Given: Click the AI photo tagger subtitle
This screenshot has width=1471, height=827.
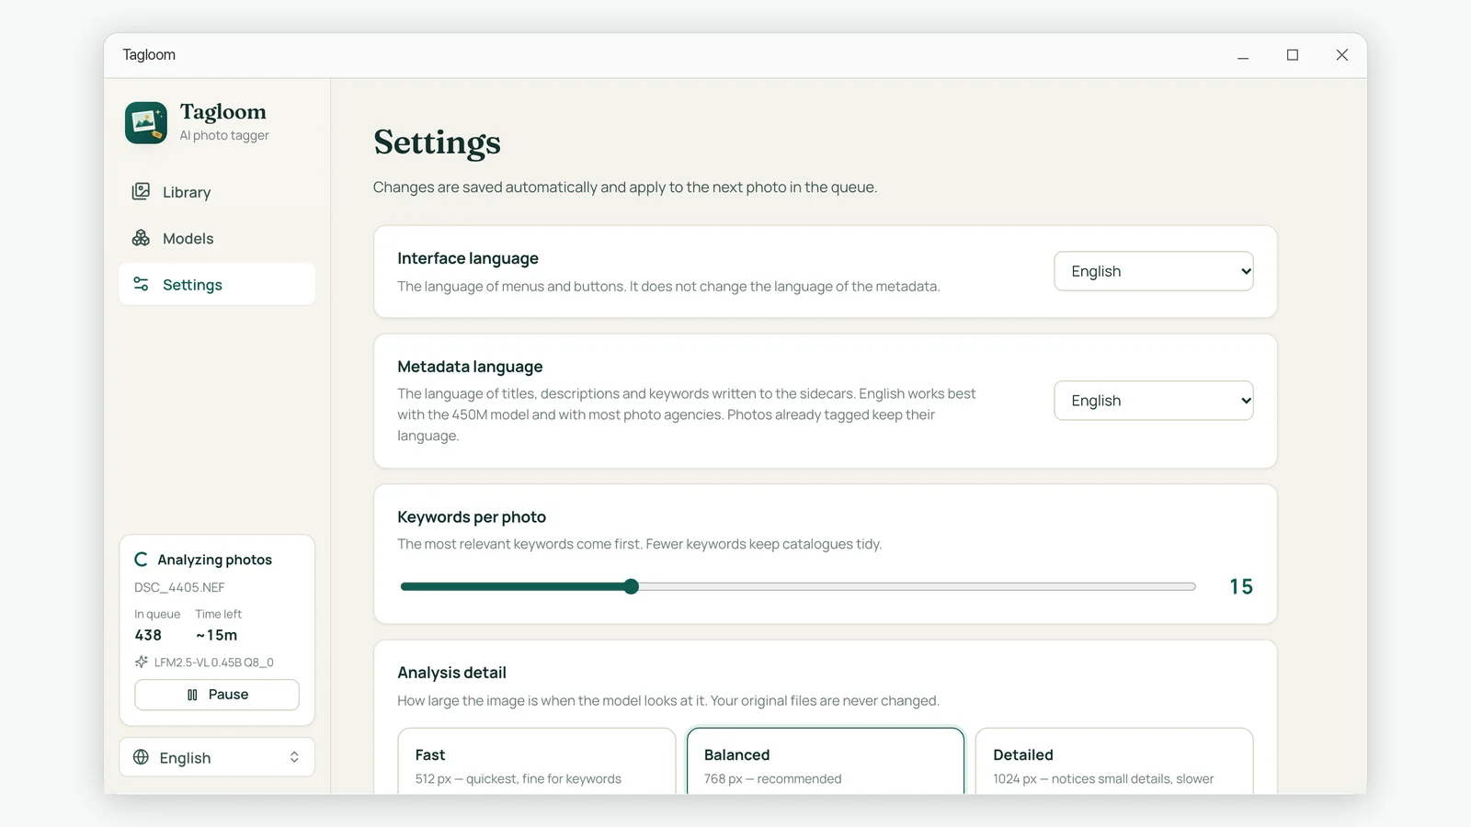Looking at the screenshot, I should tap(224, 135).
